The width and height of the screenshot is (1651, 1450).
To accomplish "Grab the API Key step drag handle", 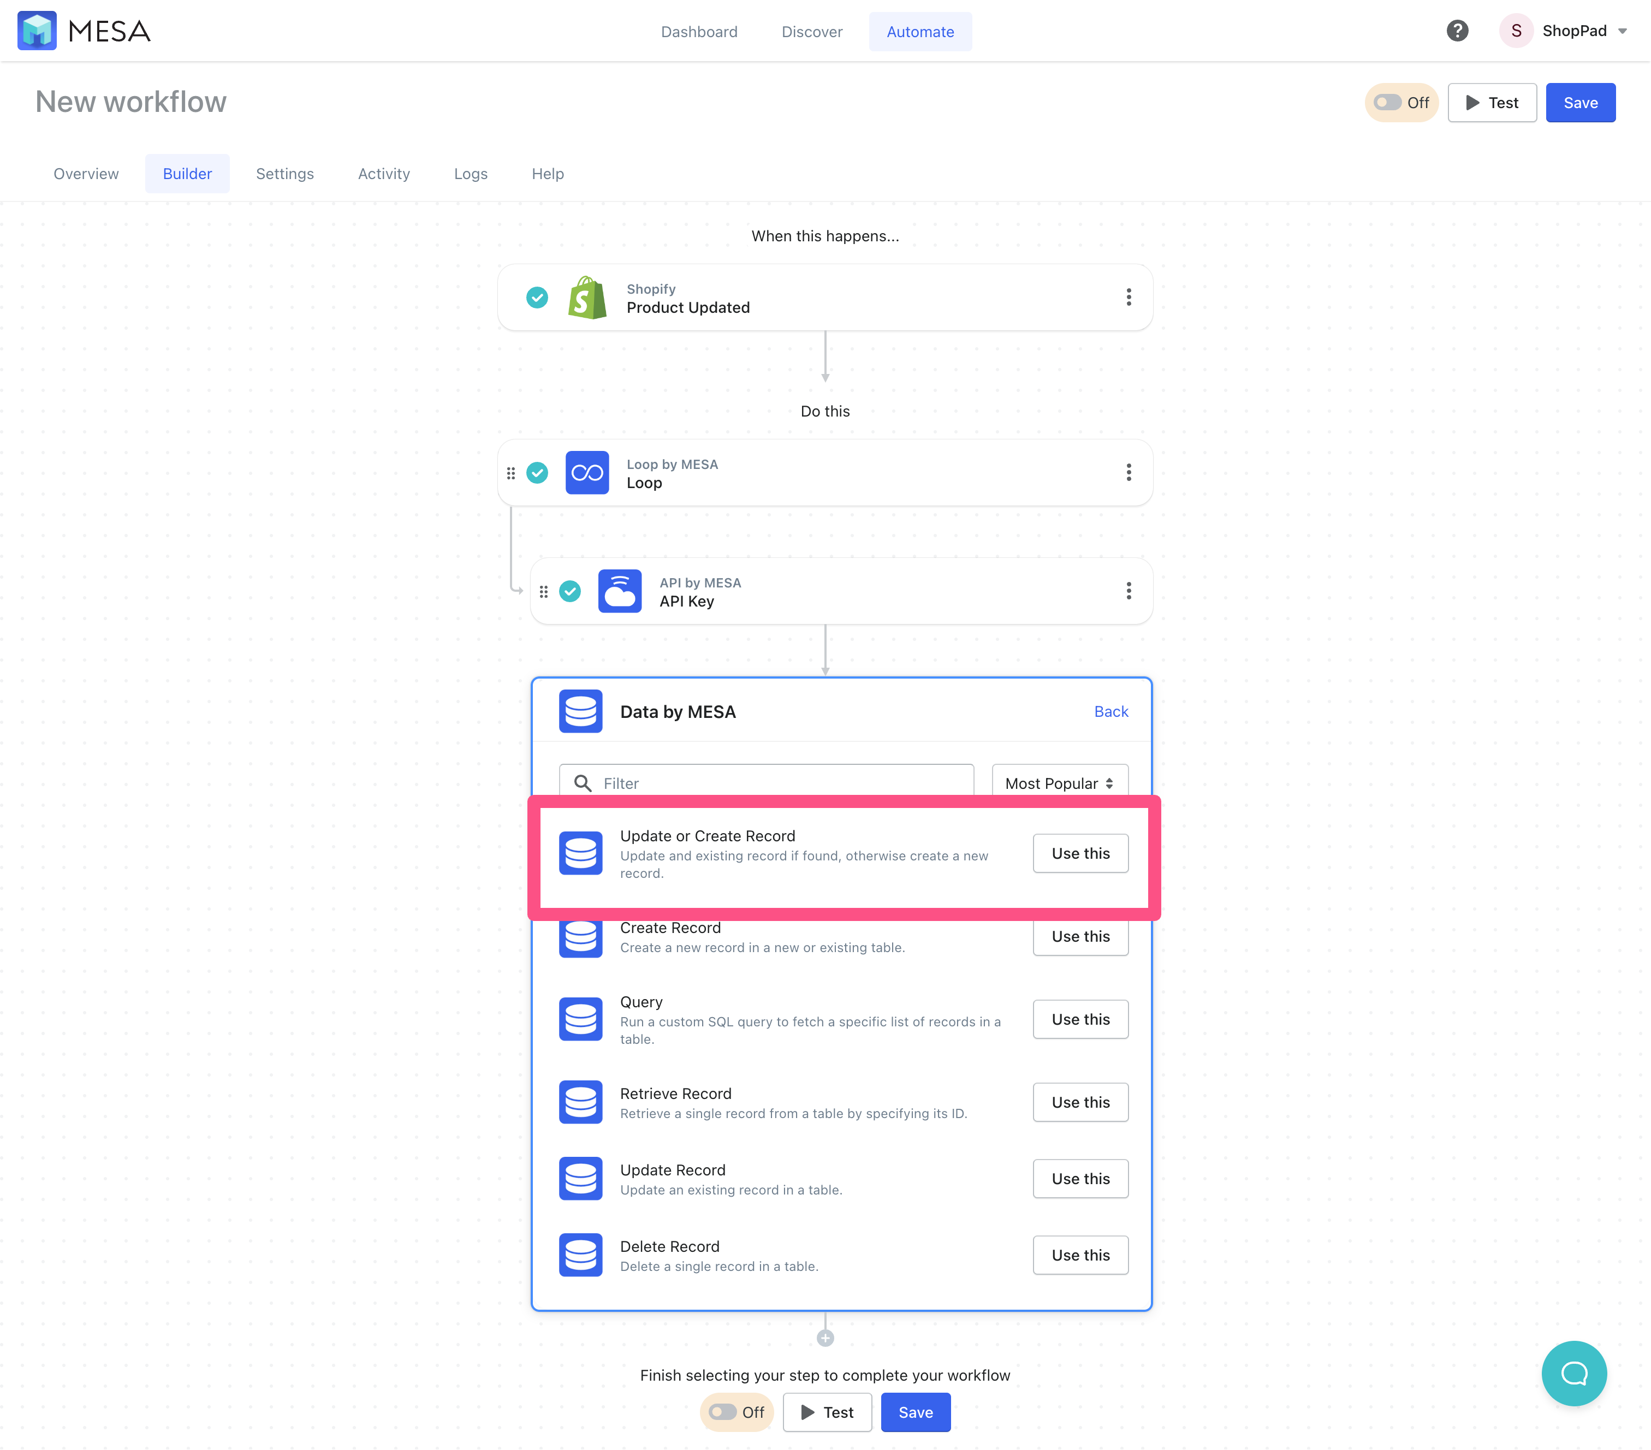I will [544, 592].
